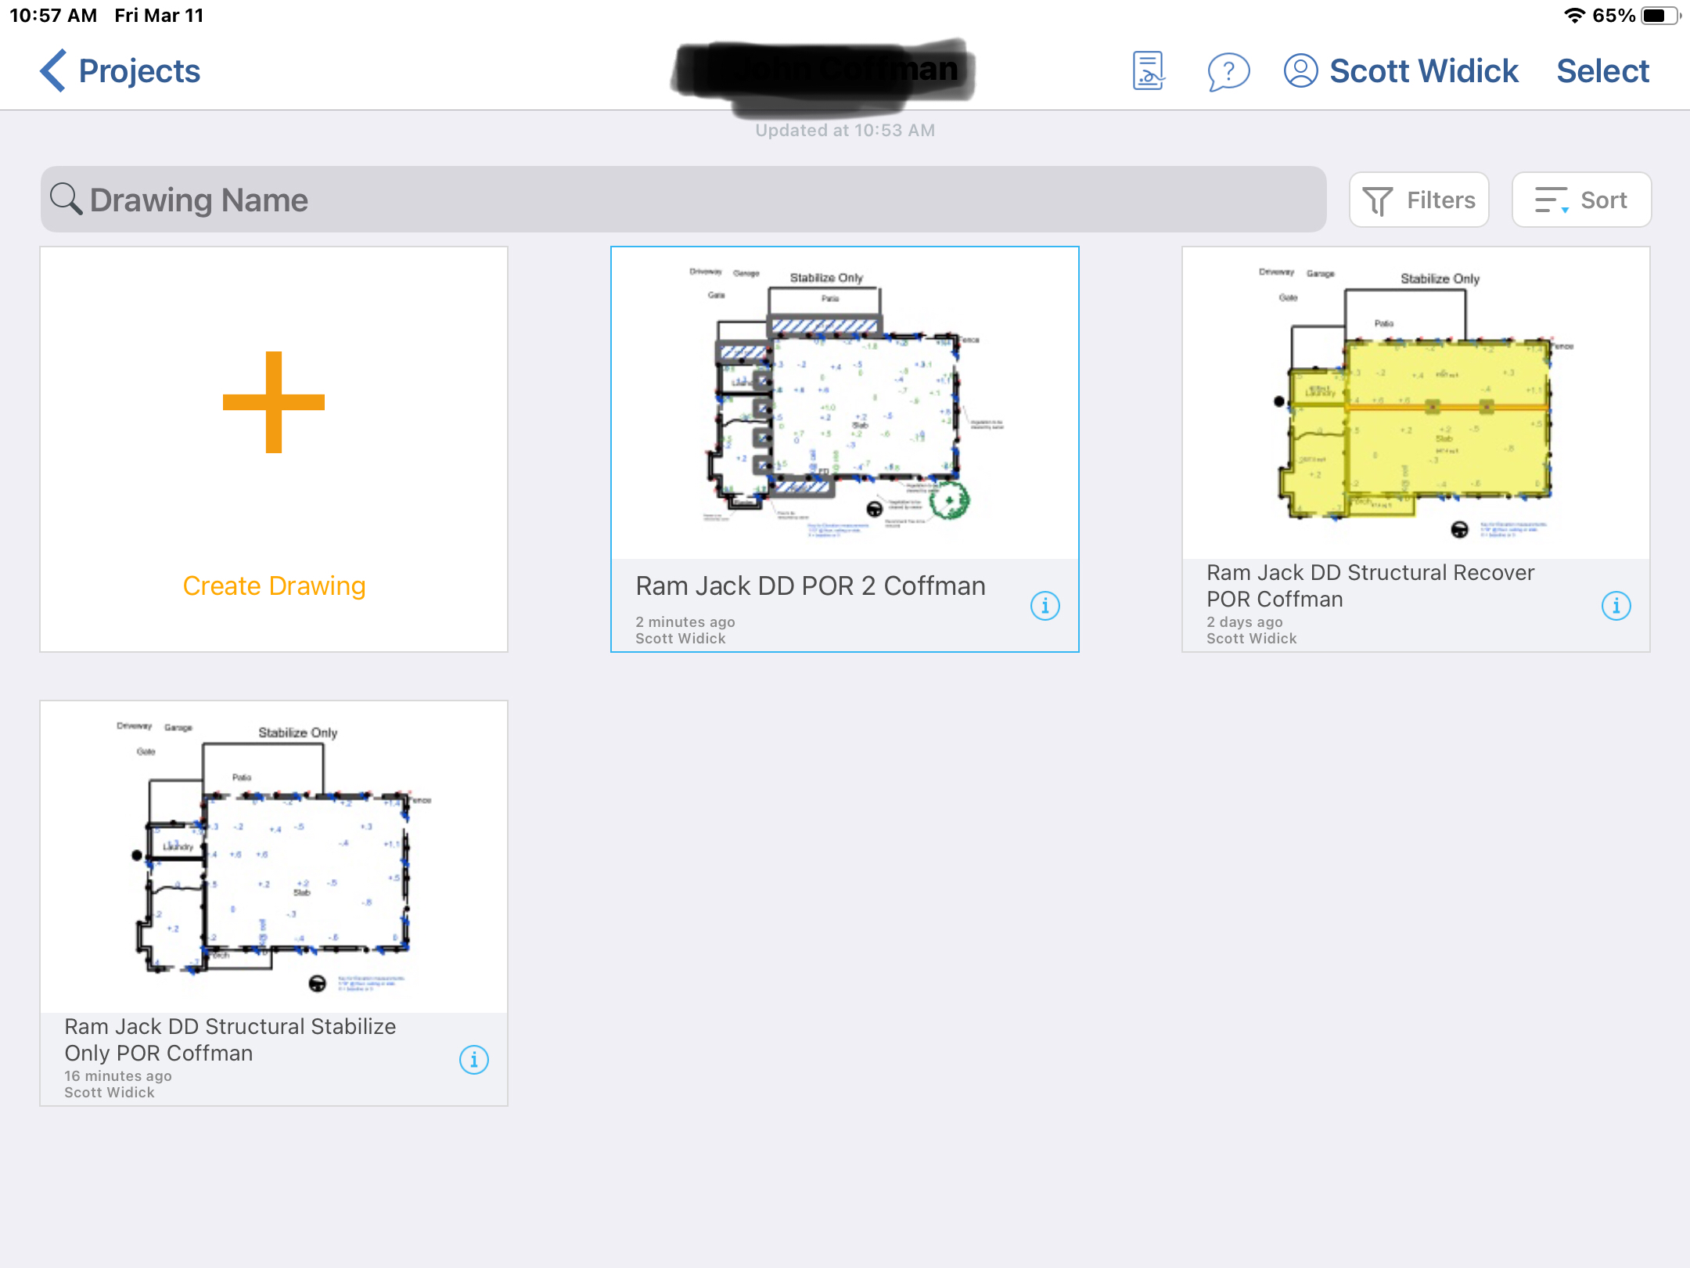The image size is (1690, 1268).
Task: Click the Ram Jack DD POR 2 Coffman title
Action: coord(811,585)
